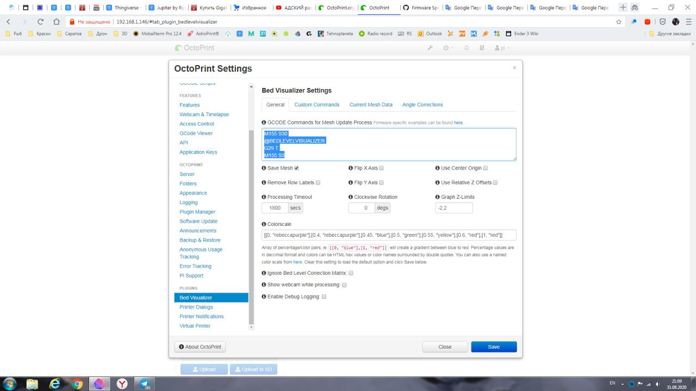Click the Colorscale input field

click(x=389, y=235)
